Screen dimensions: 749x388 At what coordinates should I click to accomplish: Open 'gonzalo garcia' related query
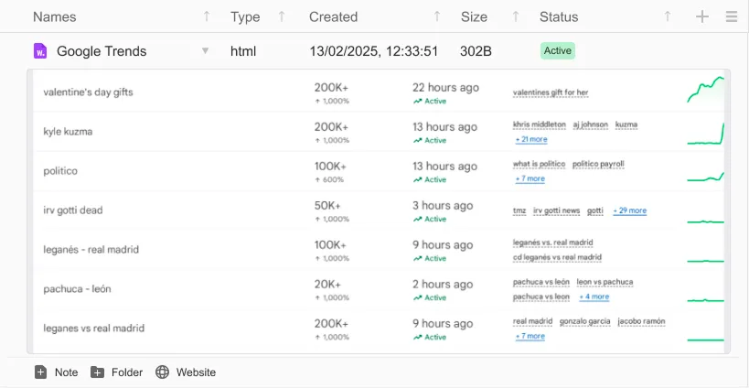tap(584, 321)
